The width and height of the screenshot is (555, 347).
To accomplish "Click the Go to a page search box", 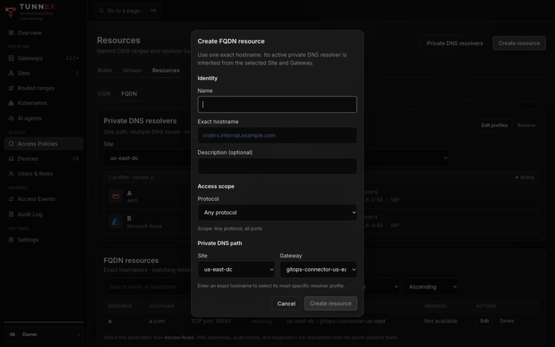I will click(128, 11).
